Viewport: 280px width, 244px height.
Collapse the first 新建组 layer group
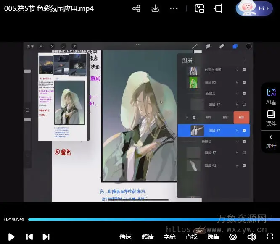point(237,93)
